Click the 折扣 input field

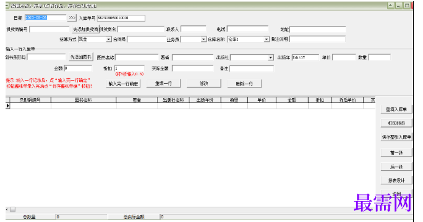[129, 68]
